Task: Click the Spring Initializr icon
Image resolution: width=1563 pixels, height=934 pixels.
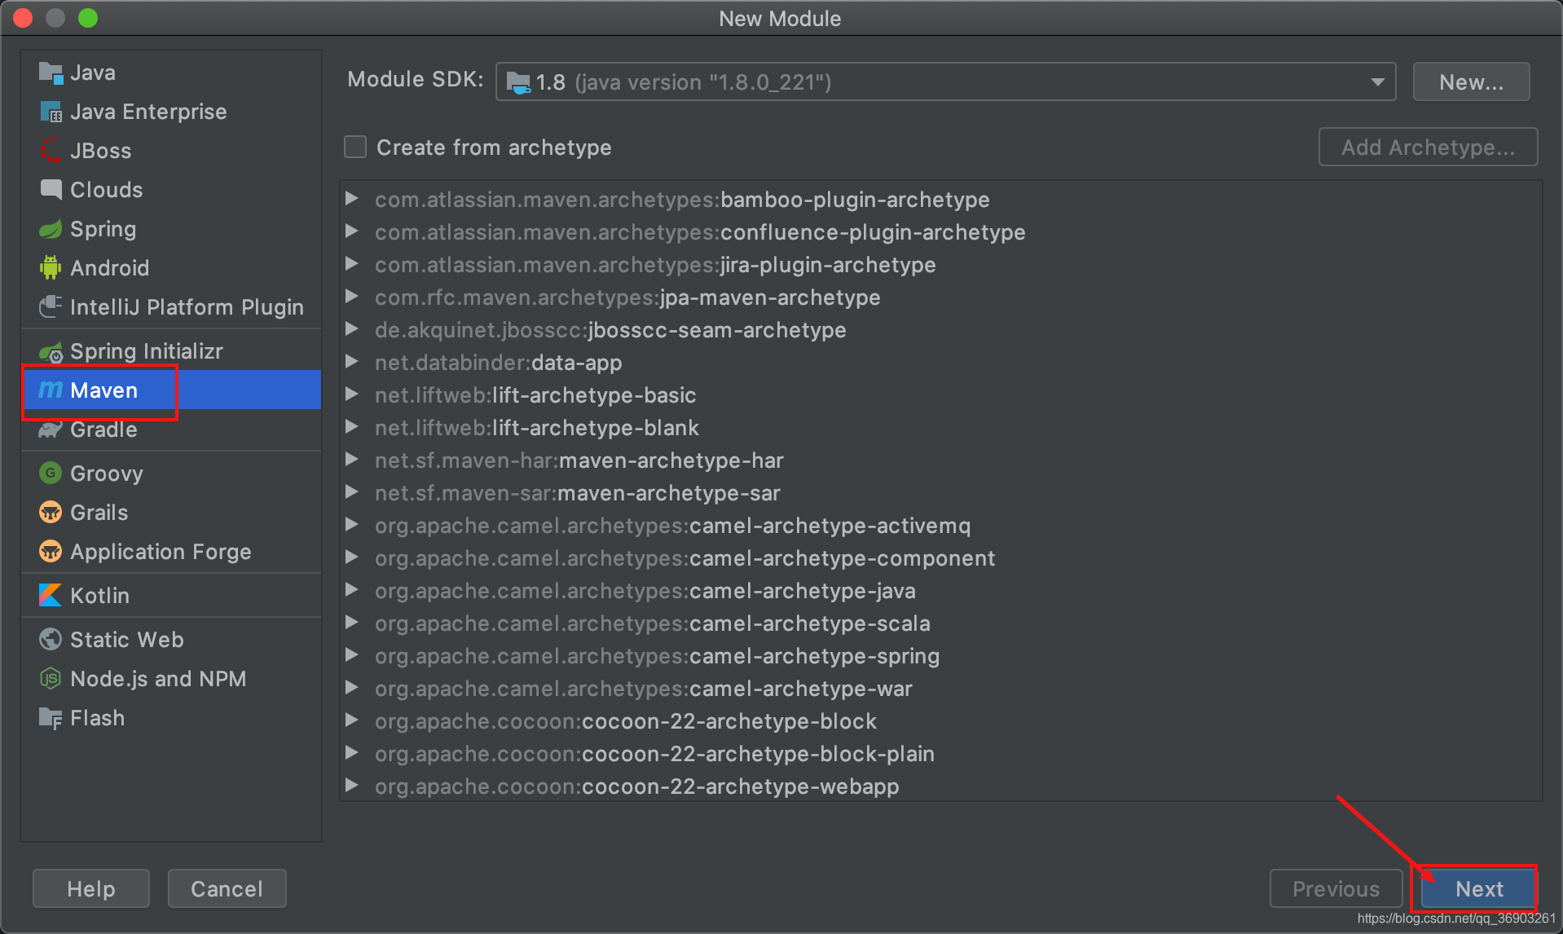Action: tap(51, 352)
